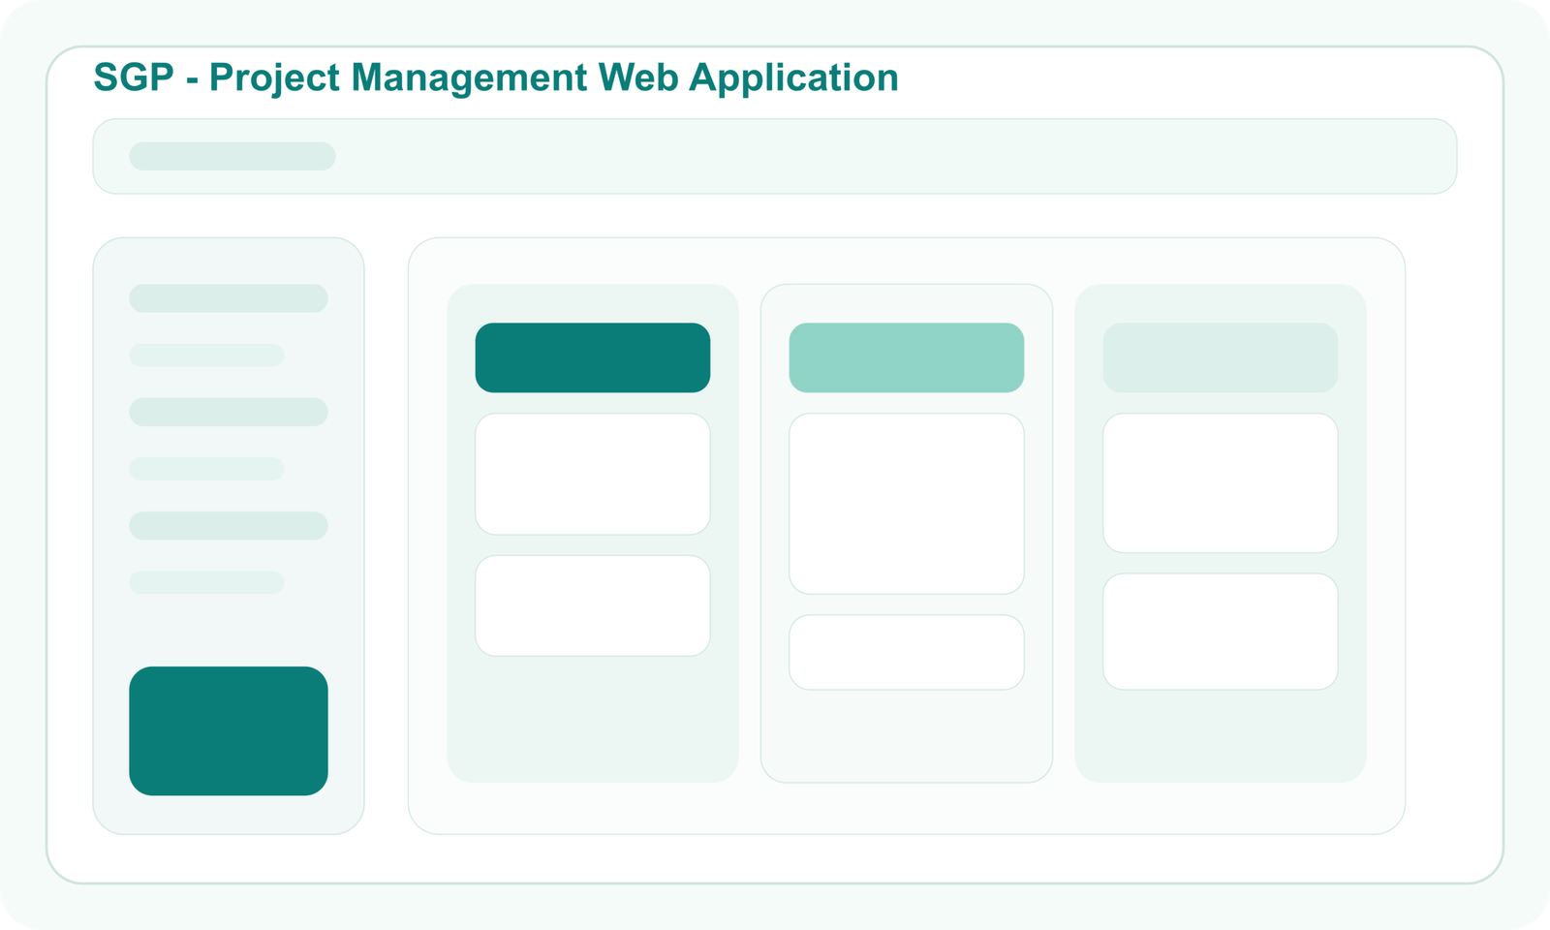This screenshot has width=1550, height=930.
Task: Click empty space below cards in the first column
Action: pos(593,719)
